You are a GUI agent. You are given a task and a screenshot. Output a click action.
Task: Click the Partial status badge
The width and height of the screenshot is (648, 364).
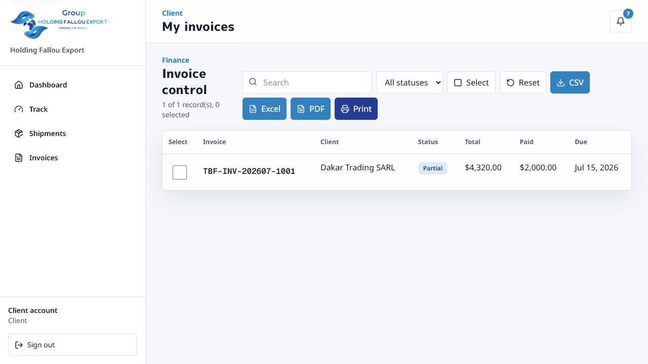433,168
